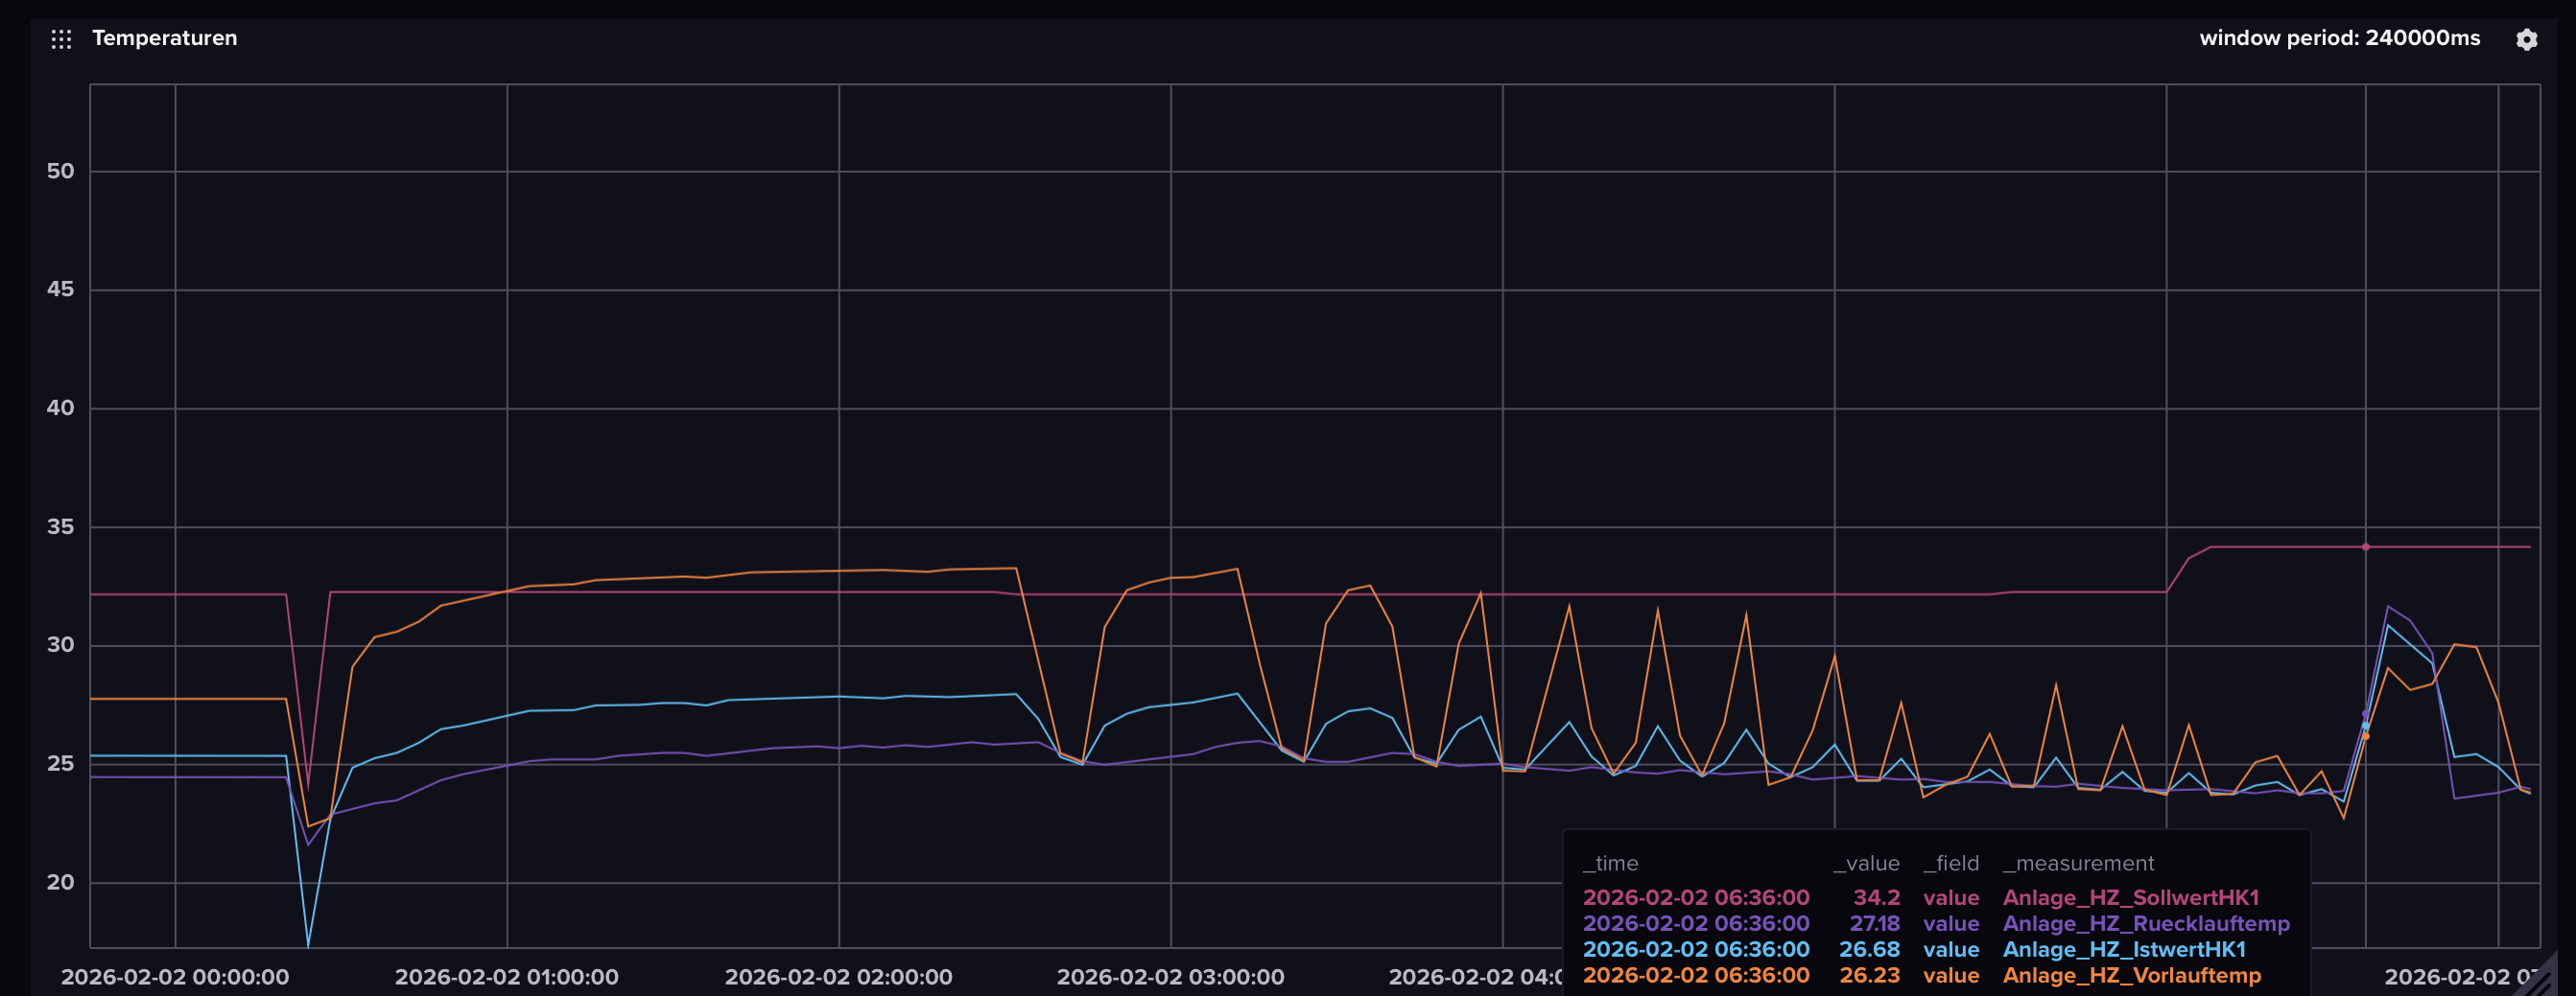This screenshot has width=2576, height=996.
Task: Click the 35 label on the y-axis
Action: click(x=60, y=526)
